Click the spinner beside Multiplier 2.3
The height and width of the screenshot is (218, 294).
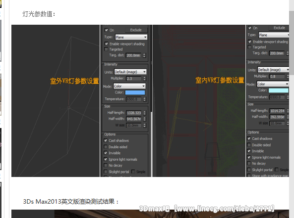click(144, 79)
